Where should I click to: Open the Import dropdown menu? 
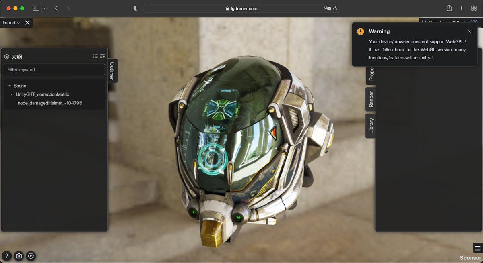pyautogui.click(x=11, y=23)
